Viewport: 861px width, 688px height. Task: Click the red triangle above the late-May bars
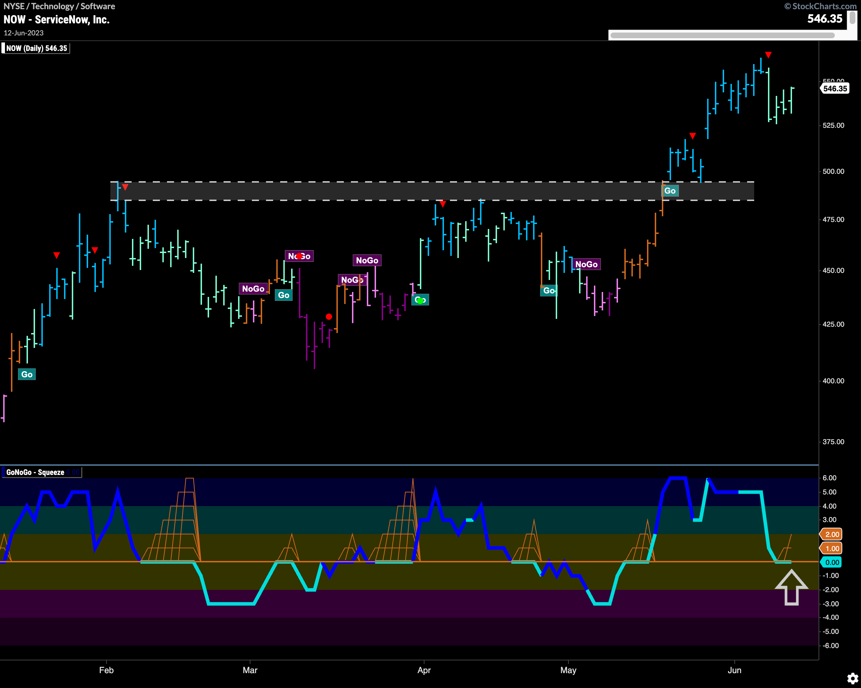693,136
